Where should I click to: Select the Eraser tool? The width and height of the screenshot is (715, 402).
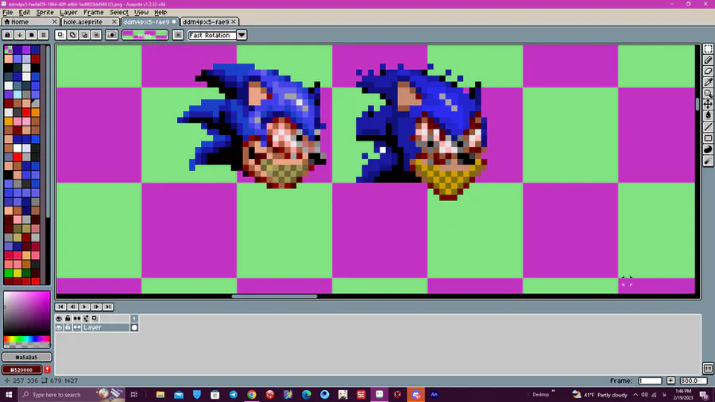tap(708, 71)
